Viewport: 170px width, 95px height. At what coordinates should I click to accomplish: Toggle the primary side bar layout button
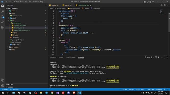144,2
